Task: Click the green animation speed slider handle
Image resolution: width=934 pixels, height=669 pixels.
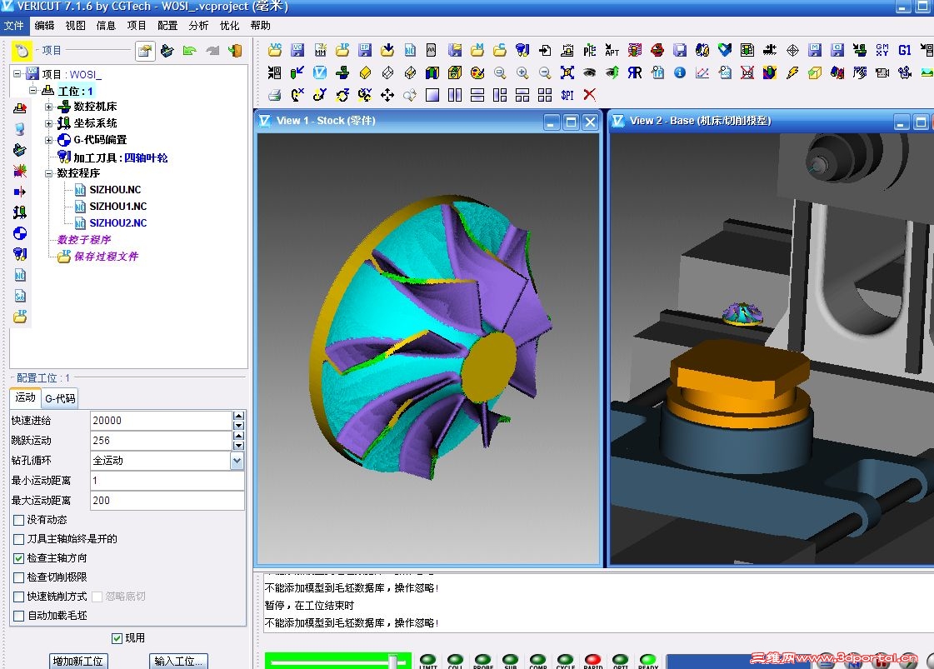Action: tap(393, 661)
